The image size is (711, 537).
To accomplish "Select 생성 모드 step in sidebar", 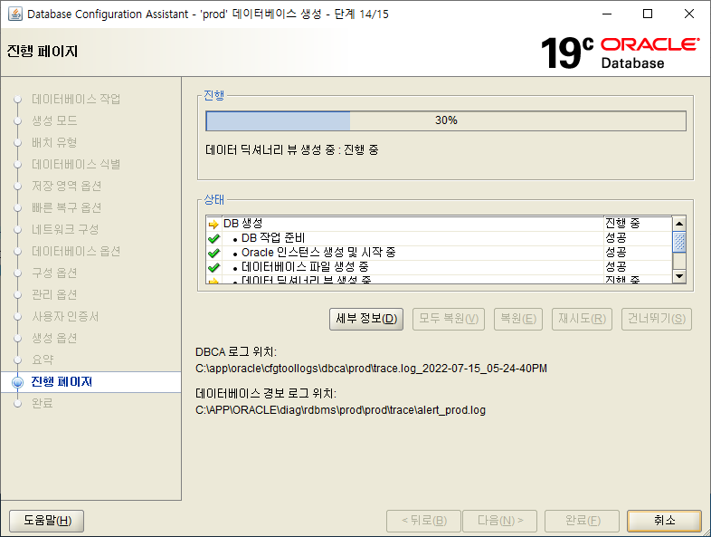I will (54, 120).
